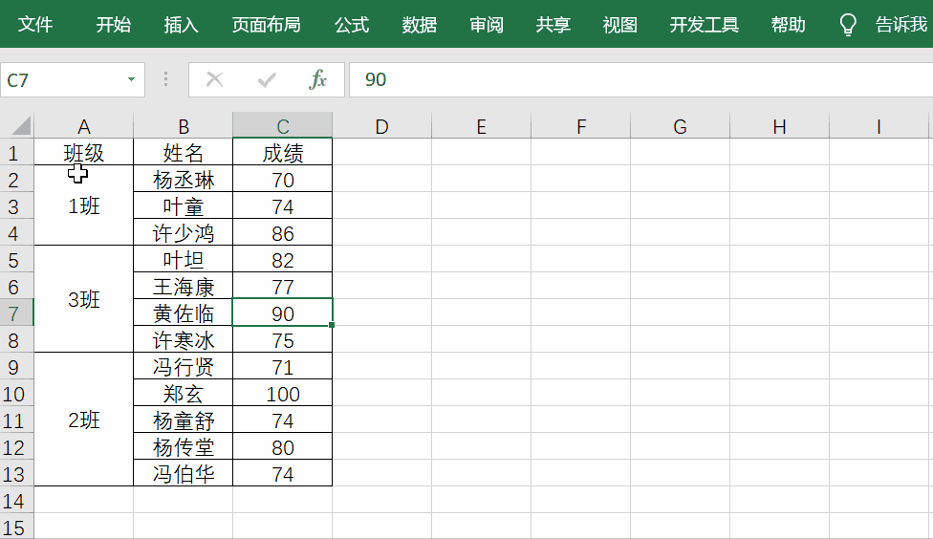This screenshot has height=539, width=933.
Task: Click the cell containing 许寒冰
Action: (184, 339)
